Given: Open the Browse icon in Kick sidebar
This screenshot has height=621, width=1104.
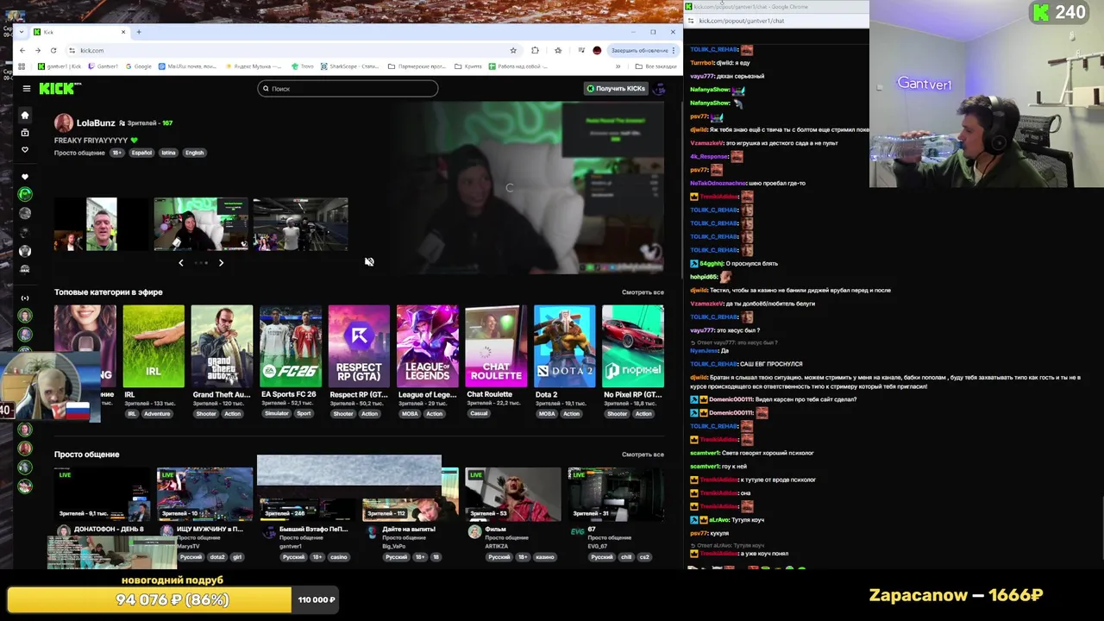Looking at the screenshot, I should coord(25,132).
